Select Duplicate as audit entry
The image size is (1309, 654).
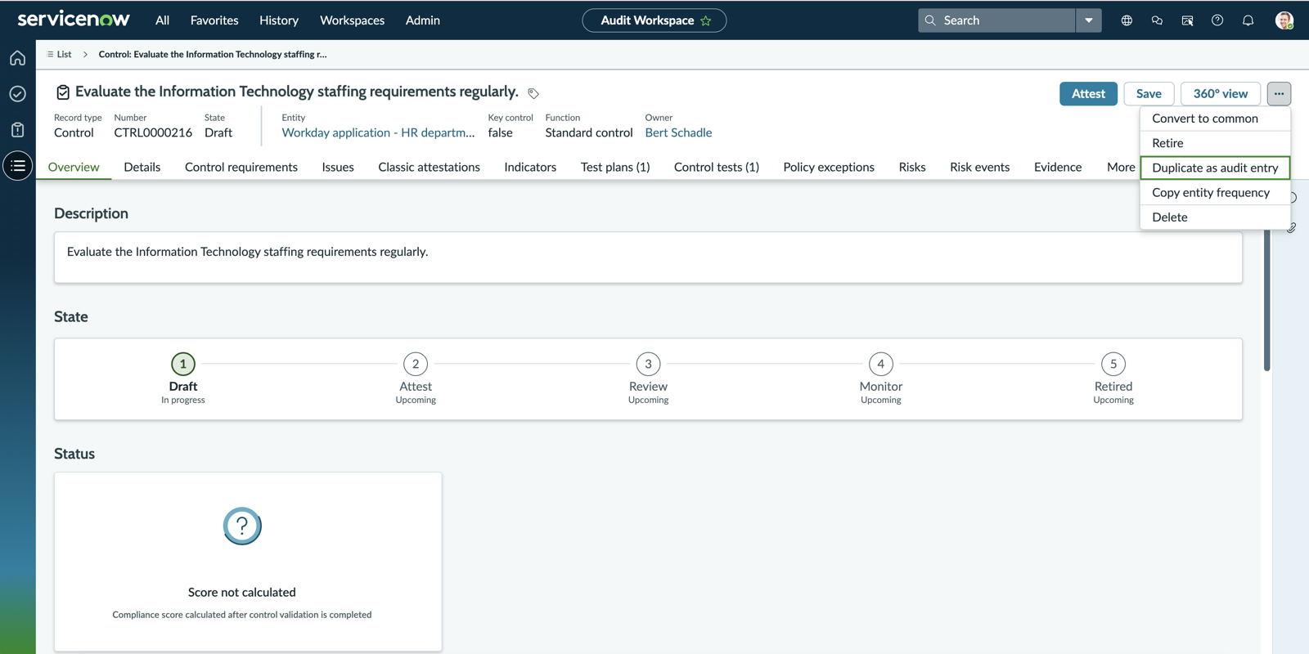pos(1215,168)
